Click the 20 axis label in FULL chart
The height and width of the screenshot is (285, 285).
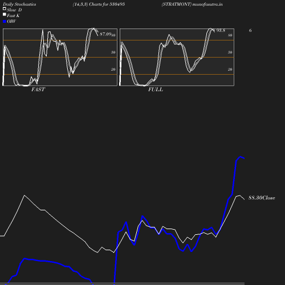point(230,70)
